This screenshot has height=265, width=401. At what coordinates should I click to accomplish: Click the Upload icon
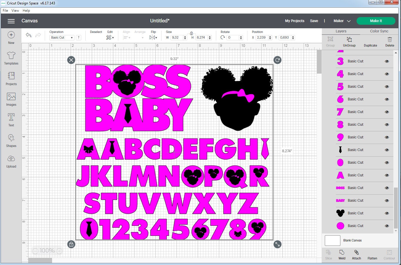(11, 161)
